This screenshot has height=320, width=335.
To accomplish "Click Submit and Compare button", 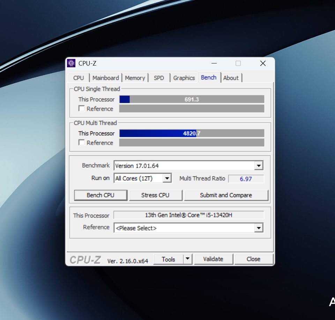I will (x=226, y=195).
